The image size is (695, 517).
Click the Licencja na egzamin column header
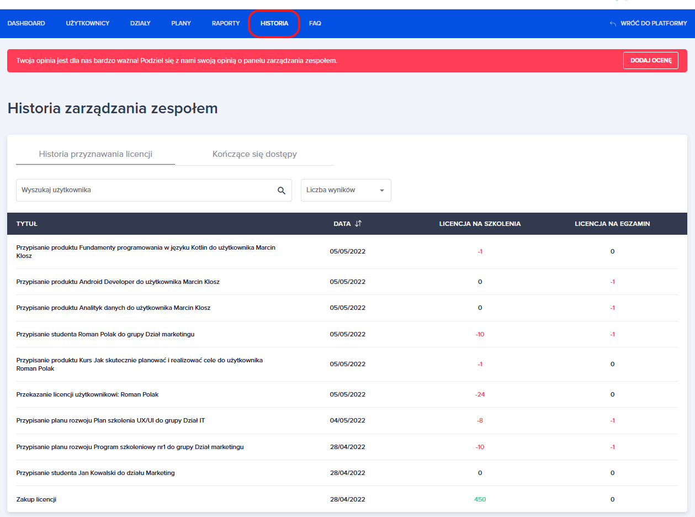pos(612,224)
